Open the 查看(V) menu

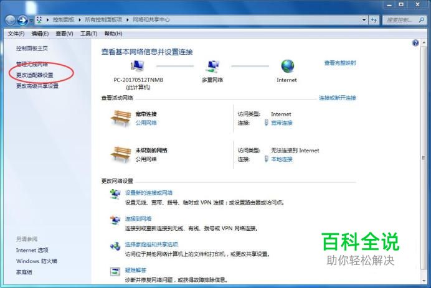(64, 34)
